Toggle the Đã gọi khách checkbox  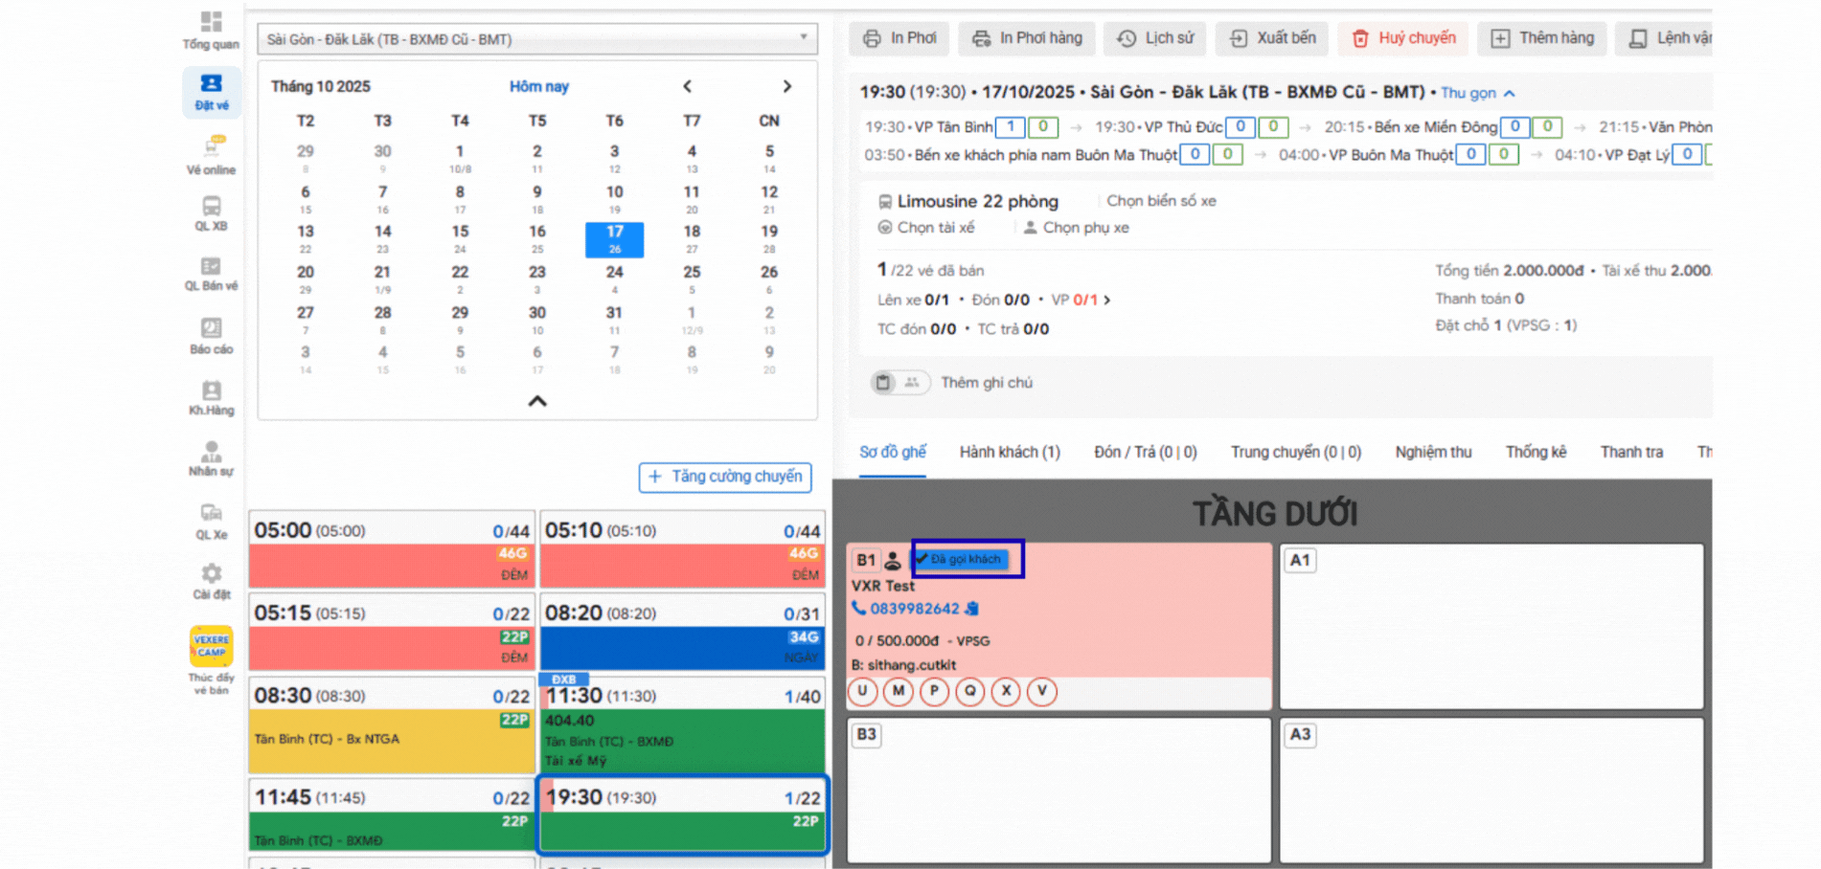[x=922, y=559]
